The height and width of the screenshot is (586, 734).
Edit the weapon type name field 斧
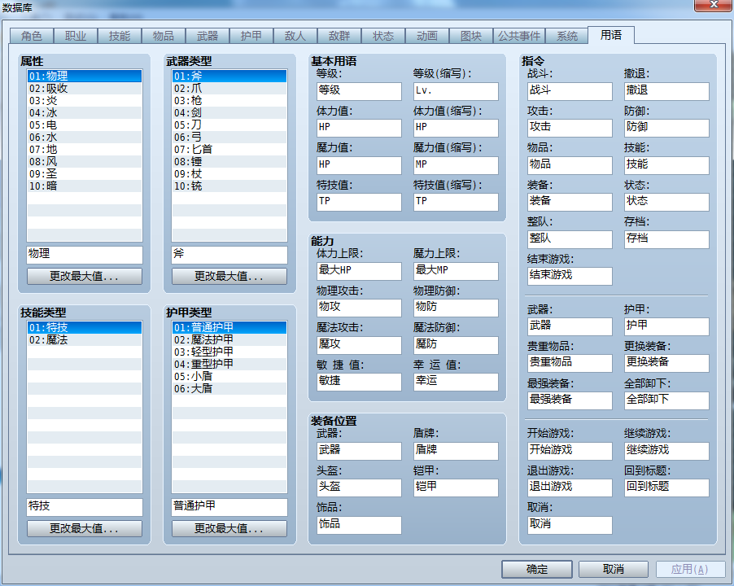coord(229,255)
